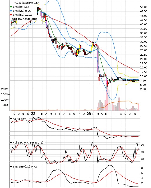This screenshot has height=188, width=151.
Task: Click the red SMA(50) legend swatch
Action: pyautogui.click(x=11, y=15)
